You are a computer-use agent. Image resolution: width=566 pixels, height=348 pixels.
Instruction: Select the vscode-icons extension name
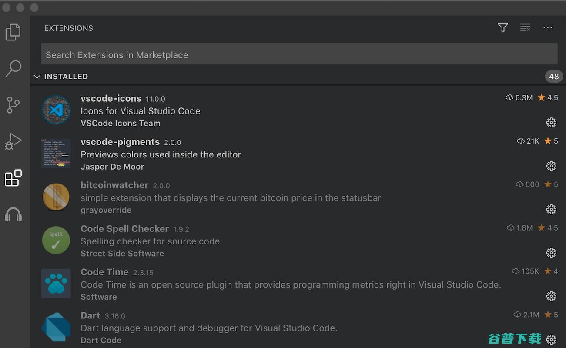(111, 98)
